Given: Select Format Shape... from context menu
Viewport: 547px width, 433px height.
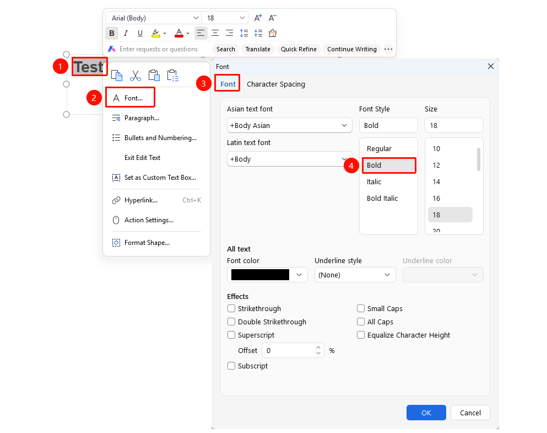Looking at the screenshot, I should pos(156,243).
